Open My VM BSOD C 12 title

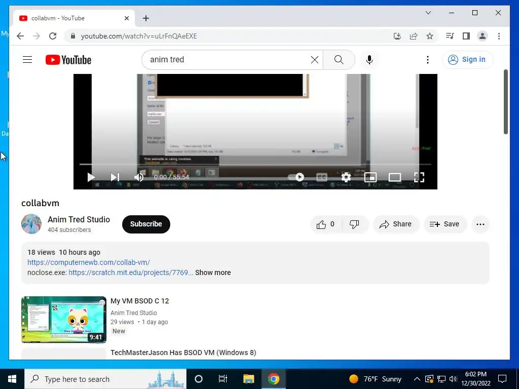click(140, 301)
